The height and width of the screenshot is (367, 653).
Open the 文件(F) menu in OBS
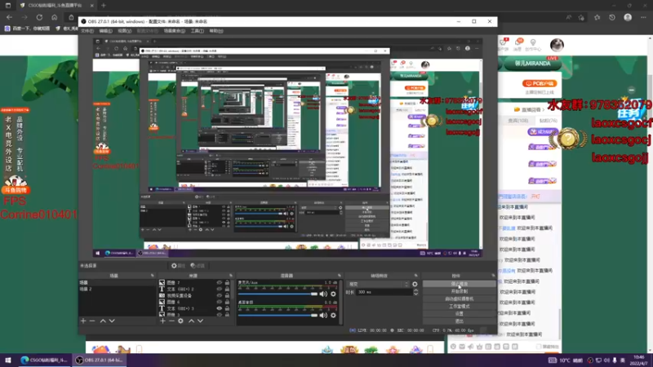87,31
